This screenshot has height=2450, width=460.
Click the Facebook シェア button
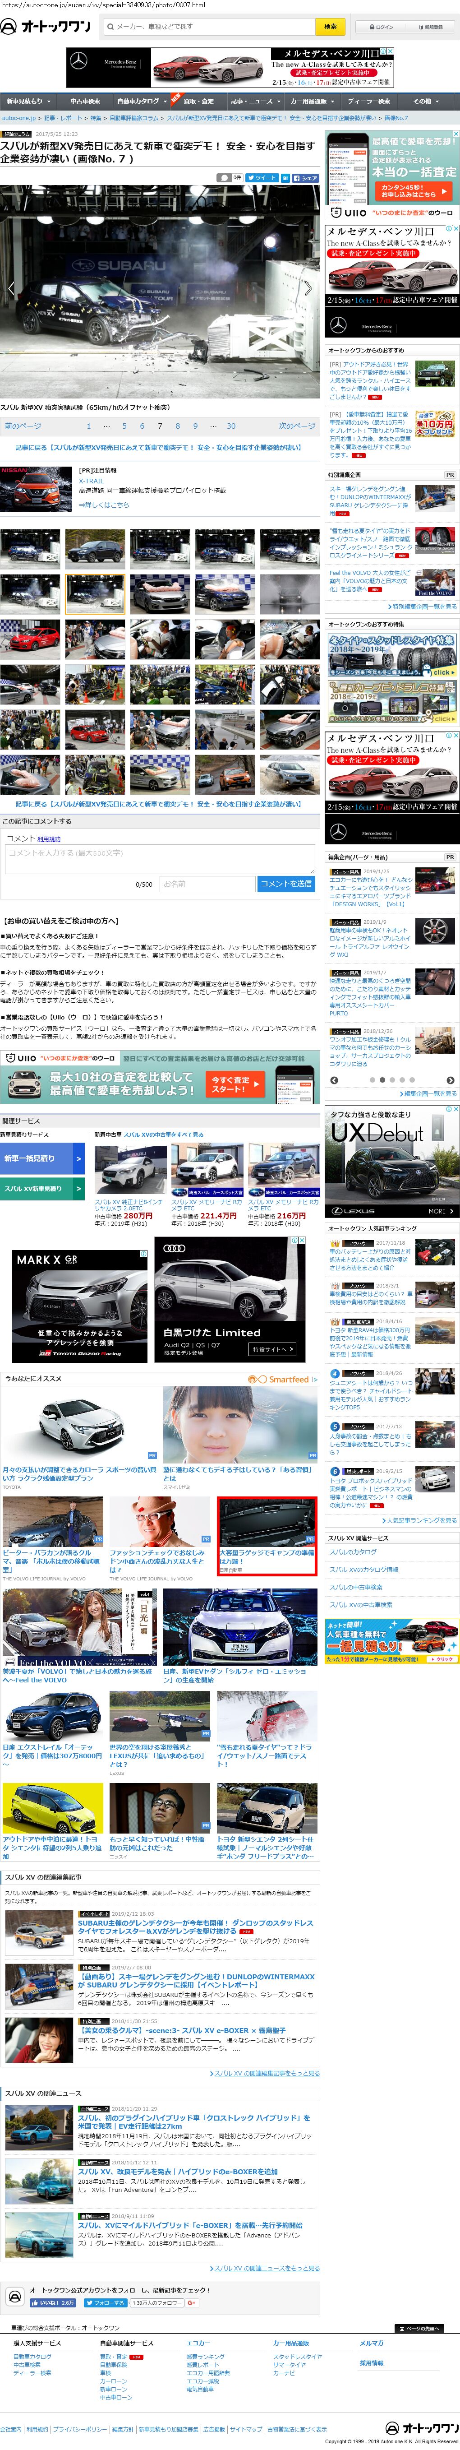click(x=305, y=178)
